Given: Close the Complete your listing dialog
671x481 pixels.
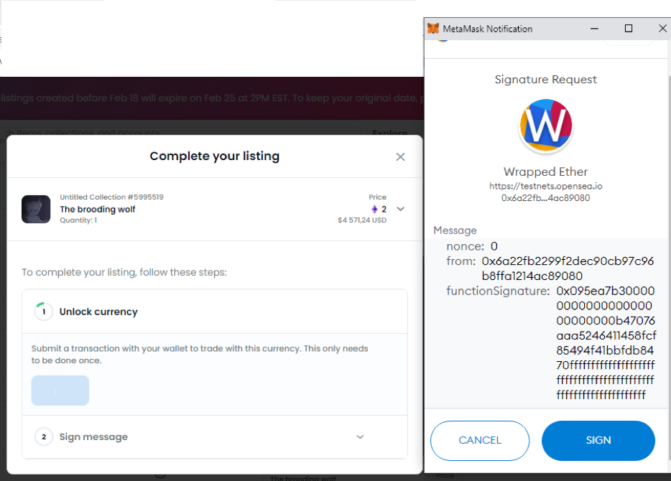Looking at the screenshot, I should click(401, 157).
